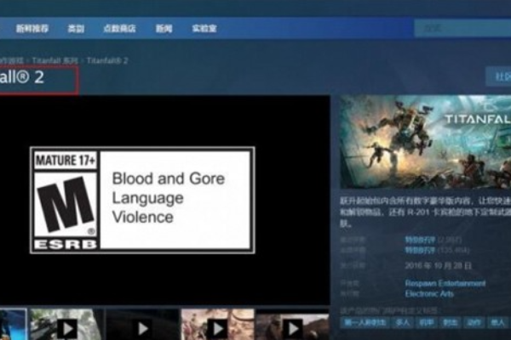Open the Titanfall 2 header artwork image
The width and height of the screenshot is (511, 340).
tap(425, 142)
